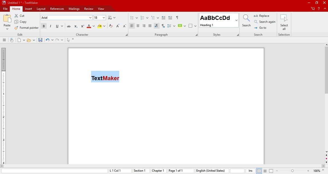This screenshot has height=174, width=328.
Task: Open the Arial font name dropdown
Action: (90, 18)
